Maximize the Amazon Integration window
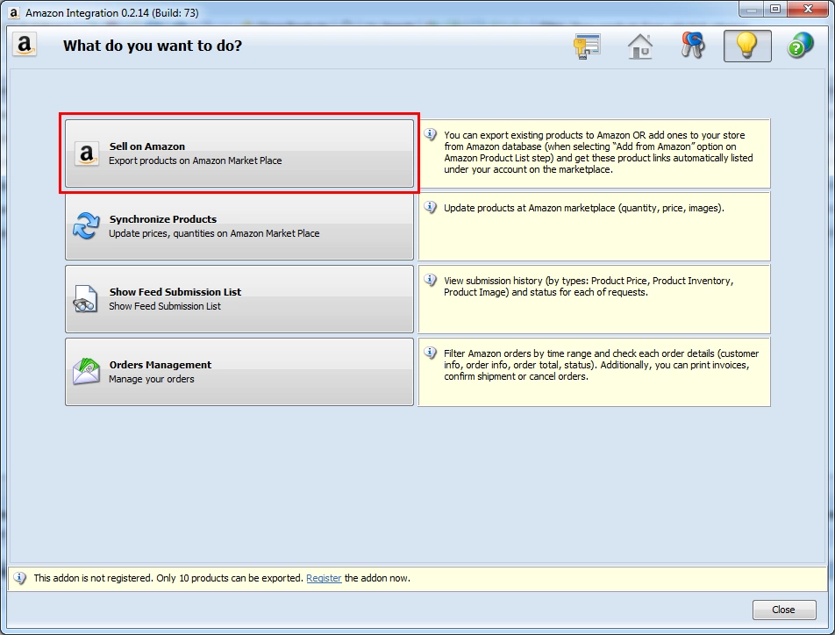 click(x=775, y=9)
